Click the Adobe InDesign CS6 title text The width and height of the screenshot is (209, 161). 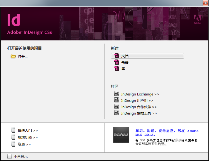point(30,32)
